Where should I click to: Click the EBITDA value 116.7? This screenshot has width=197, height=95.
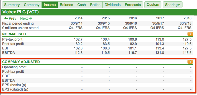tap(133, 53)
